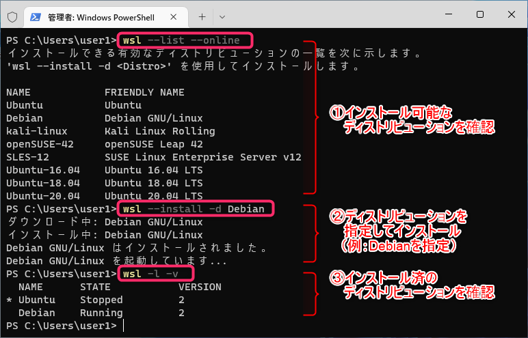Click the 'Ubuntu-18.04' distribution name
The image size is (528, 338).
43,183
